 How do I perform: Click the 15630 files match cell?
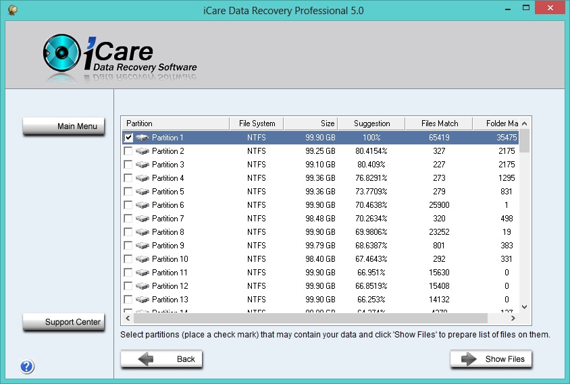(x=439, y=273)
